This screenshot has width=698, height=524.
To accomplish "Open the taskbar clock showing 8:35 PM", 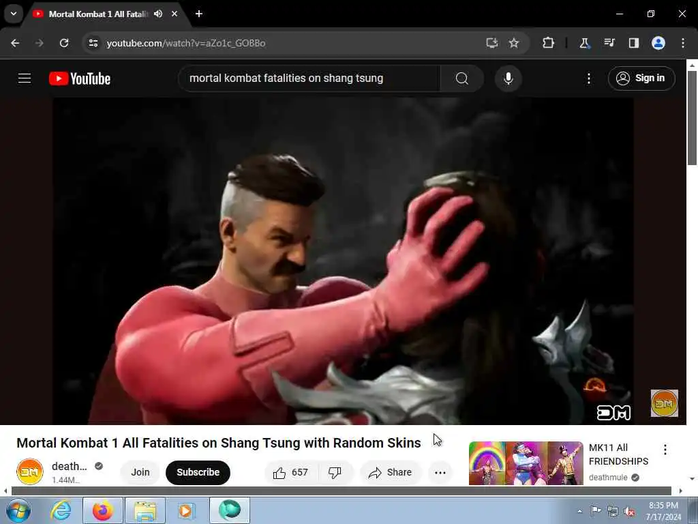I will pyautogui.click(x=663, y=511).
